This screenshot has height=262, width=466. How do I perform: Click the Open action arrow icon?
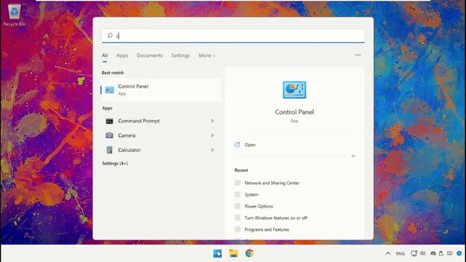point(237,145)
